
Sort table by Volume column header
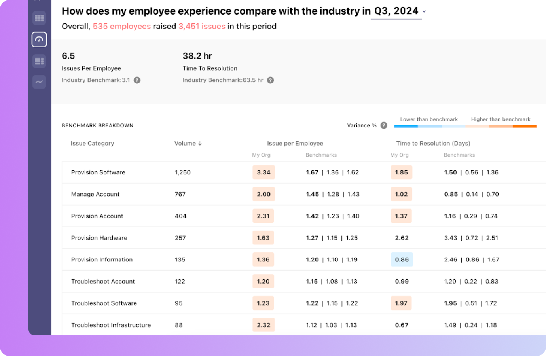[185, 144]
